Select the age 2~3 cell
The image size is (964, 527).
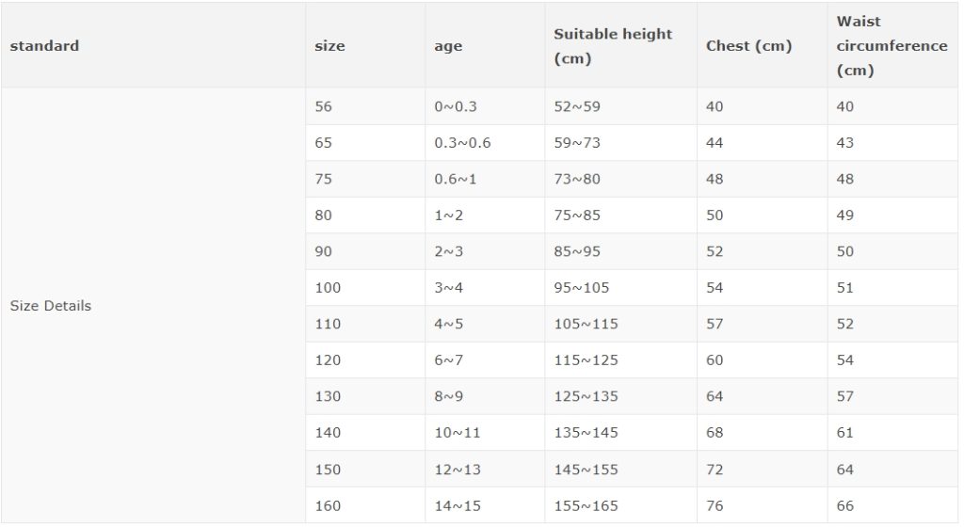[485, 251]
